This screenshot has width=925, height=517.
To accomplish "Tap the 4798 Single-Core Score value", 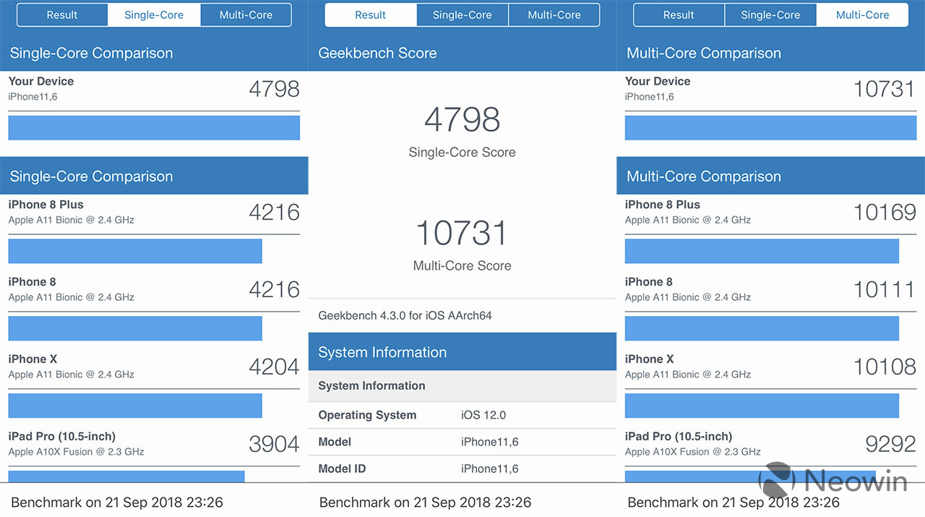I will pyautogui.click(x=462, y=120).
